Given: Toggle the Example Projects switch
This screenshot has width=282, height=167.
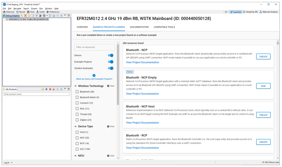Looking at the screenshot, I should [111, 62].
